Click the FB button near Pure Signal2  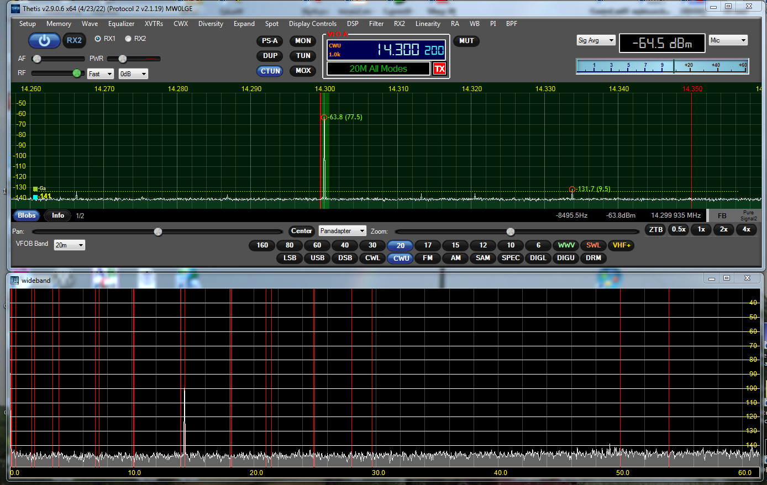click(x=722, y=215)
